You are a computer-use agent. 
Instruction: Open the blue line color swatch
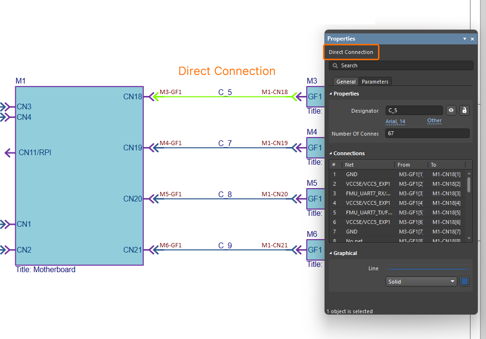tap(464, 282)
